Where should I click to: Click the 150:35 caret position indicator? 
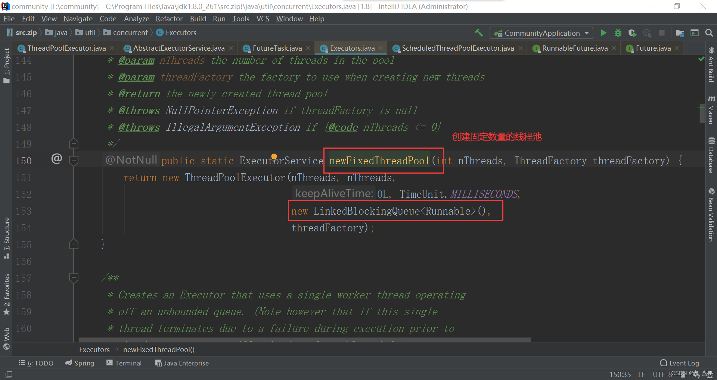point(620,374)
